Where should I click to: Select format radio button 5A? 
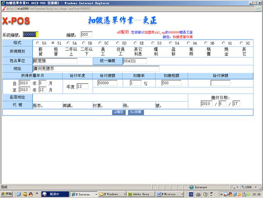tap(68, 43)
